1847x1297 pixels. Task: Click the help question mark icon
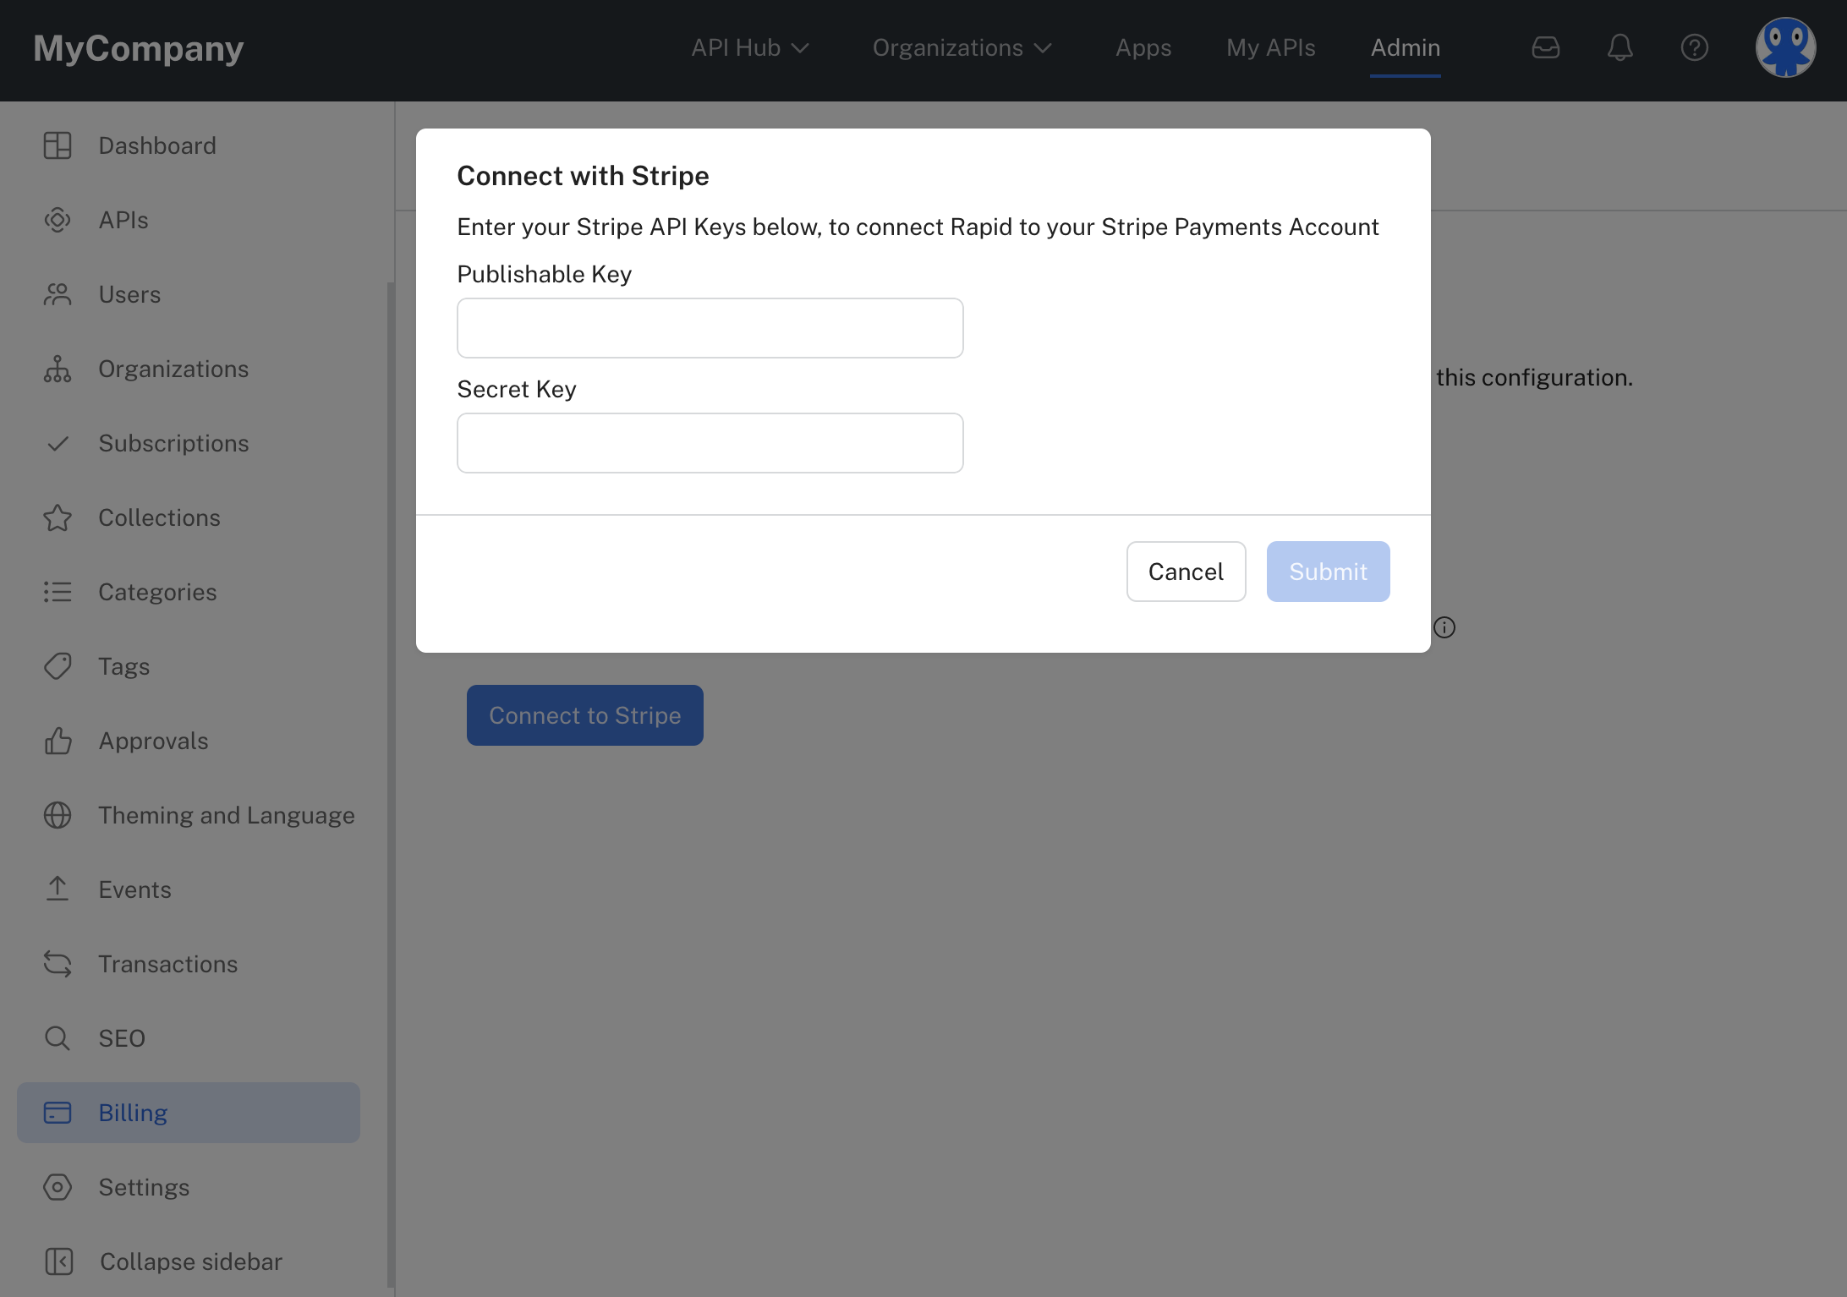point(1694,47)
